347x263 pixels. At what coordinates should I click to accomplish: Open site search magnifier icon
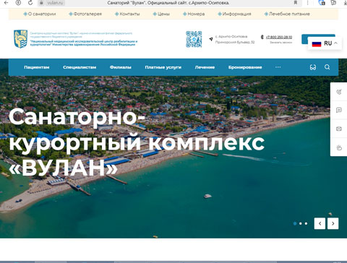click(x=327, y=67)
